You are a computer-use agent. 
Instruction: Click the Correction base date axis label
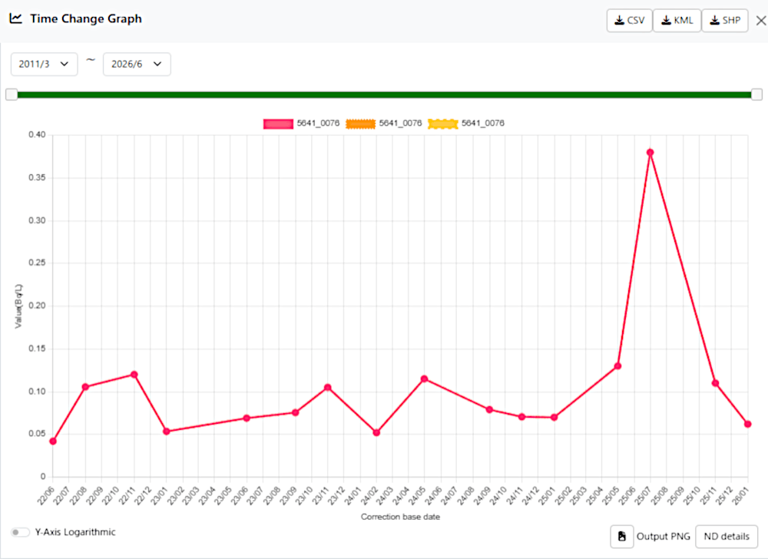[x=400, y=517]
